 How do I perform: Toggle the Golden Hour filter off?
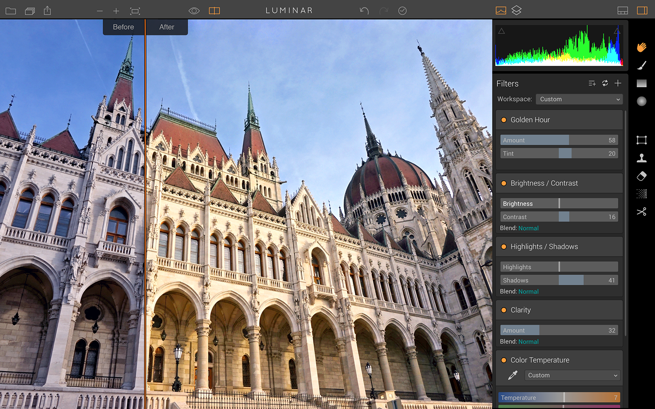click(503, 120)
